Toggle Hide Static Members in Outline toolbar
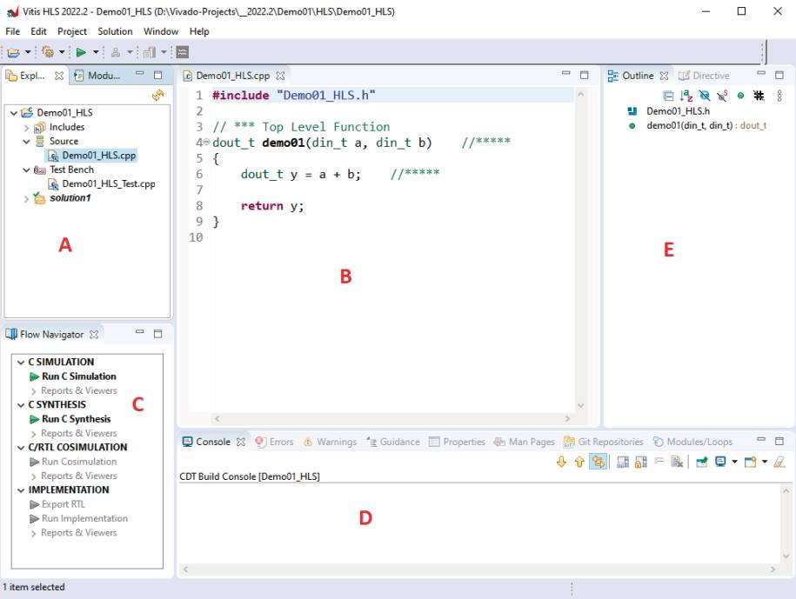Viewport: 796px width, 599px height. (x=722, y=96)
